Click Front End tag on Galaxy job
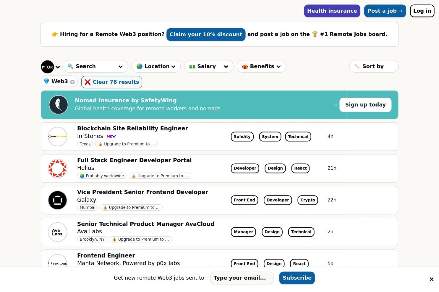 (244, 200)
